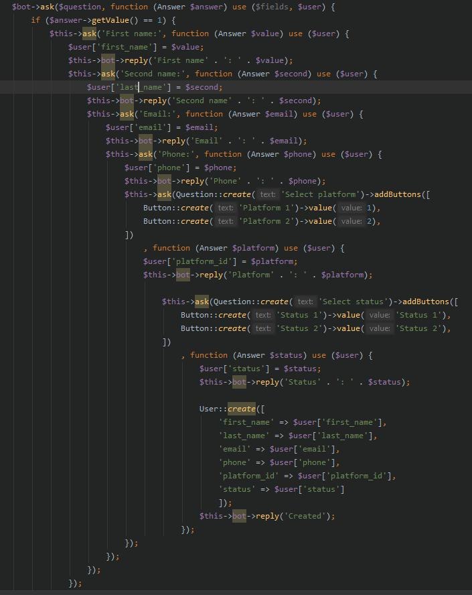
Task: Click the 'Platform 1' button text string
Action: click(x=266, y=208)
